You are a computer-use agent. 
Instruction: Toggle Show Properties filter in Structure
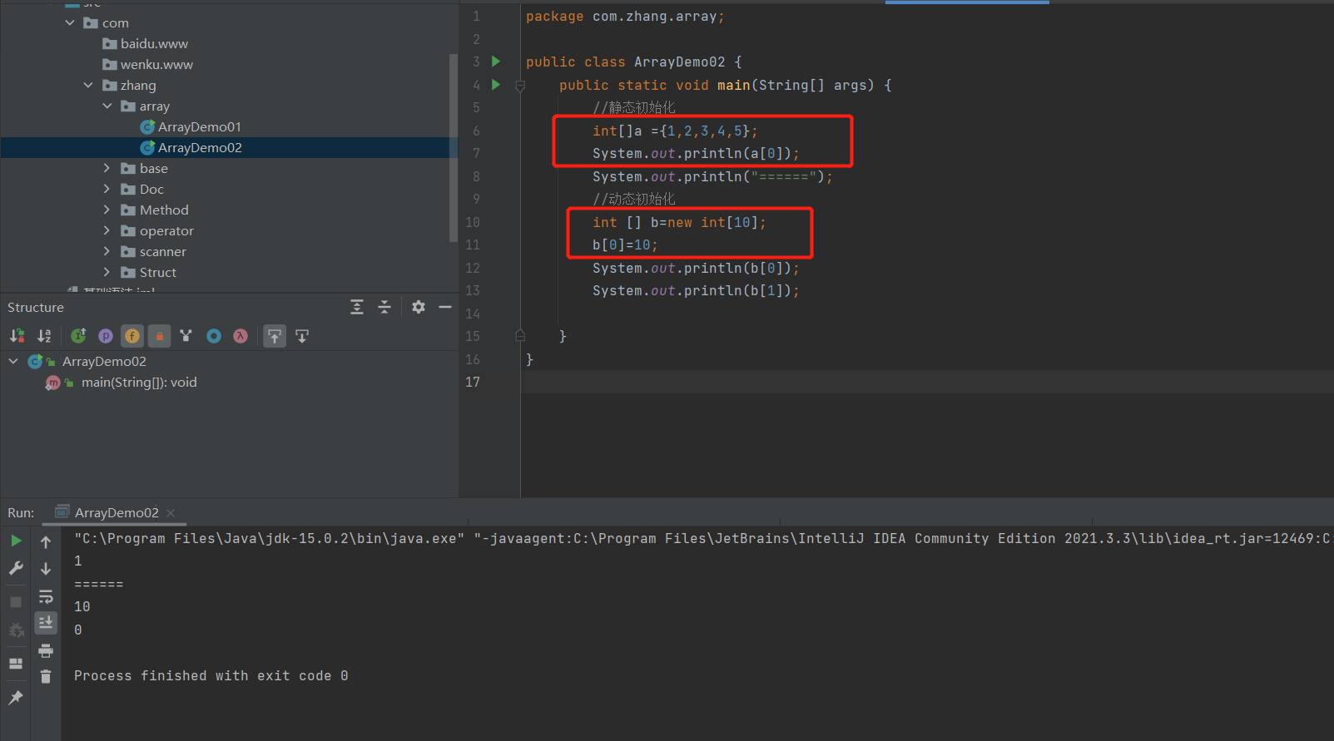point(106,336)
